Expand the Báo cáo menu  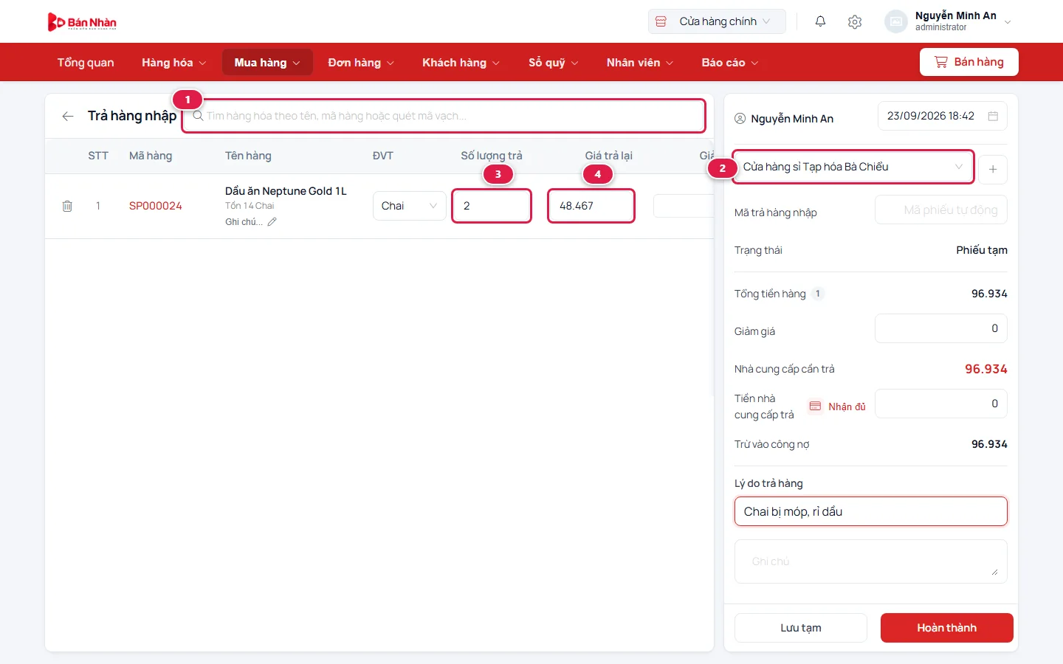coord(729,63)
